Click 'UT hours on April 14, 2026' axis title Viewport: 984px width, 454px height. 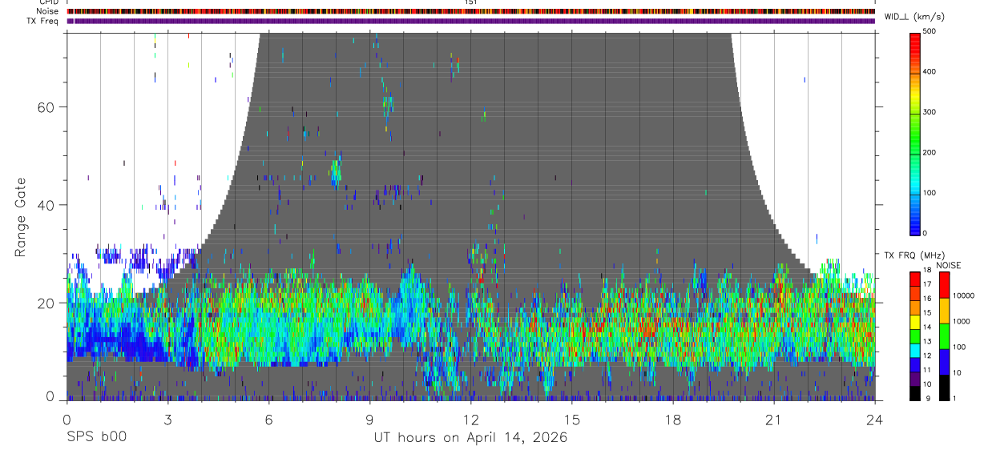click(470, 437)
